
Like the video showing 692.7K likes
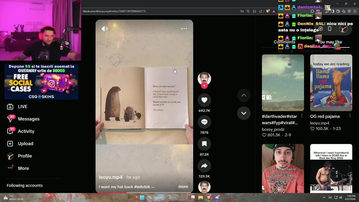(x=204, y=100)
